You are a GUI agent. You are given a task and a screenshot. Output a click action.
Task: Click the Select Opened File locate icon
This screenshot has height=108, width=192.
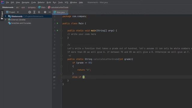point(30,12)
